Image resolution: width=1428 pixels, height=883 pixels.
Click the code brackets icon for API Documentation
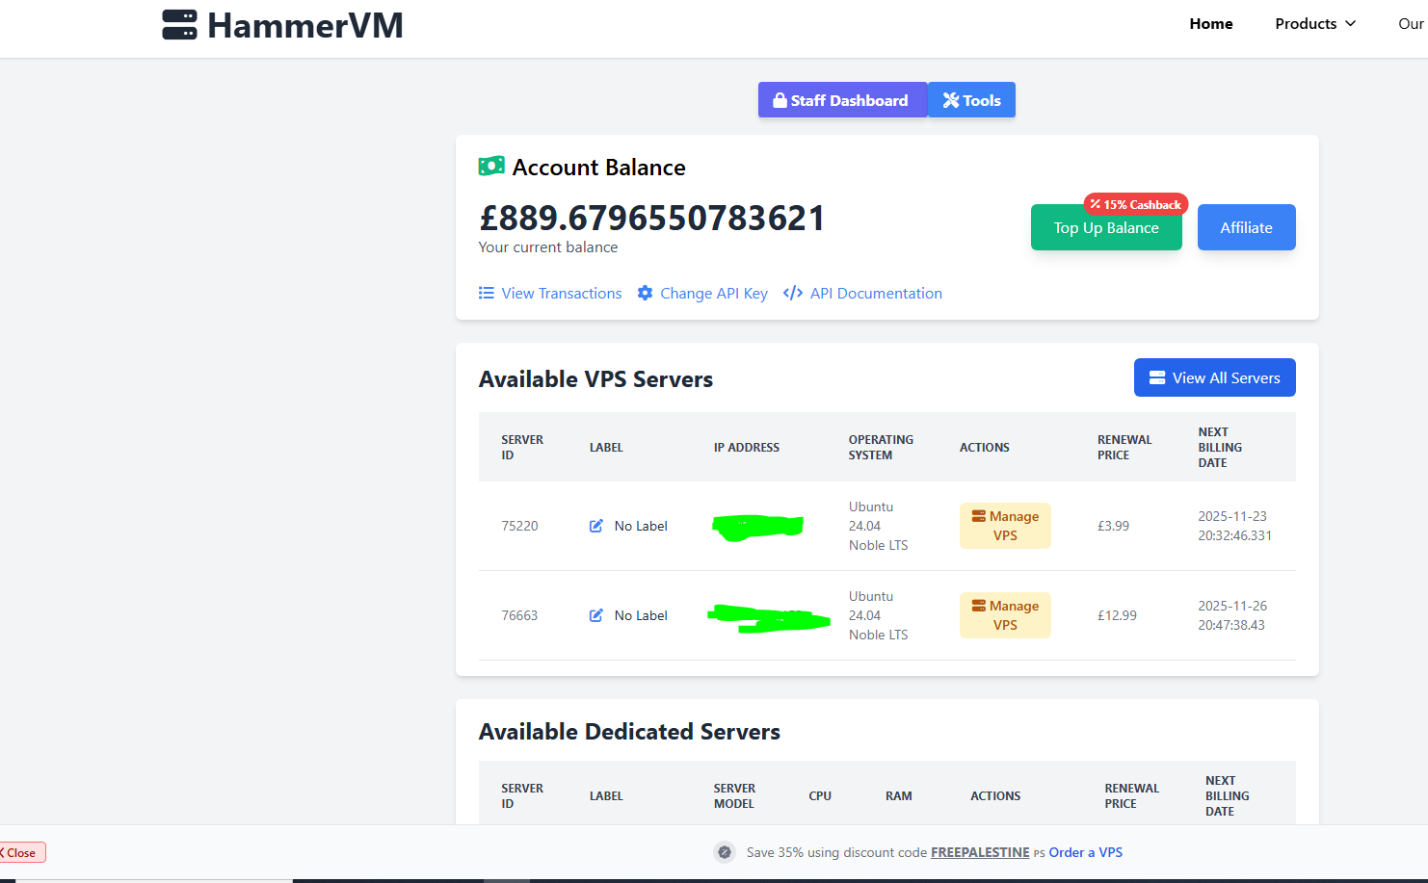793,293
